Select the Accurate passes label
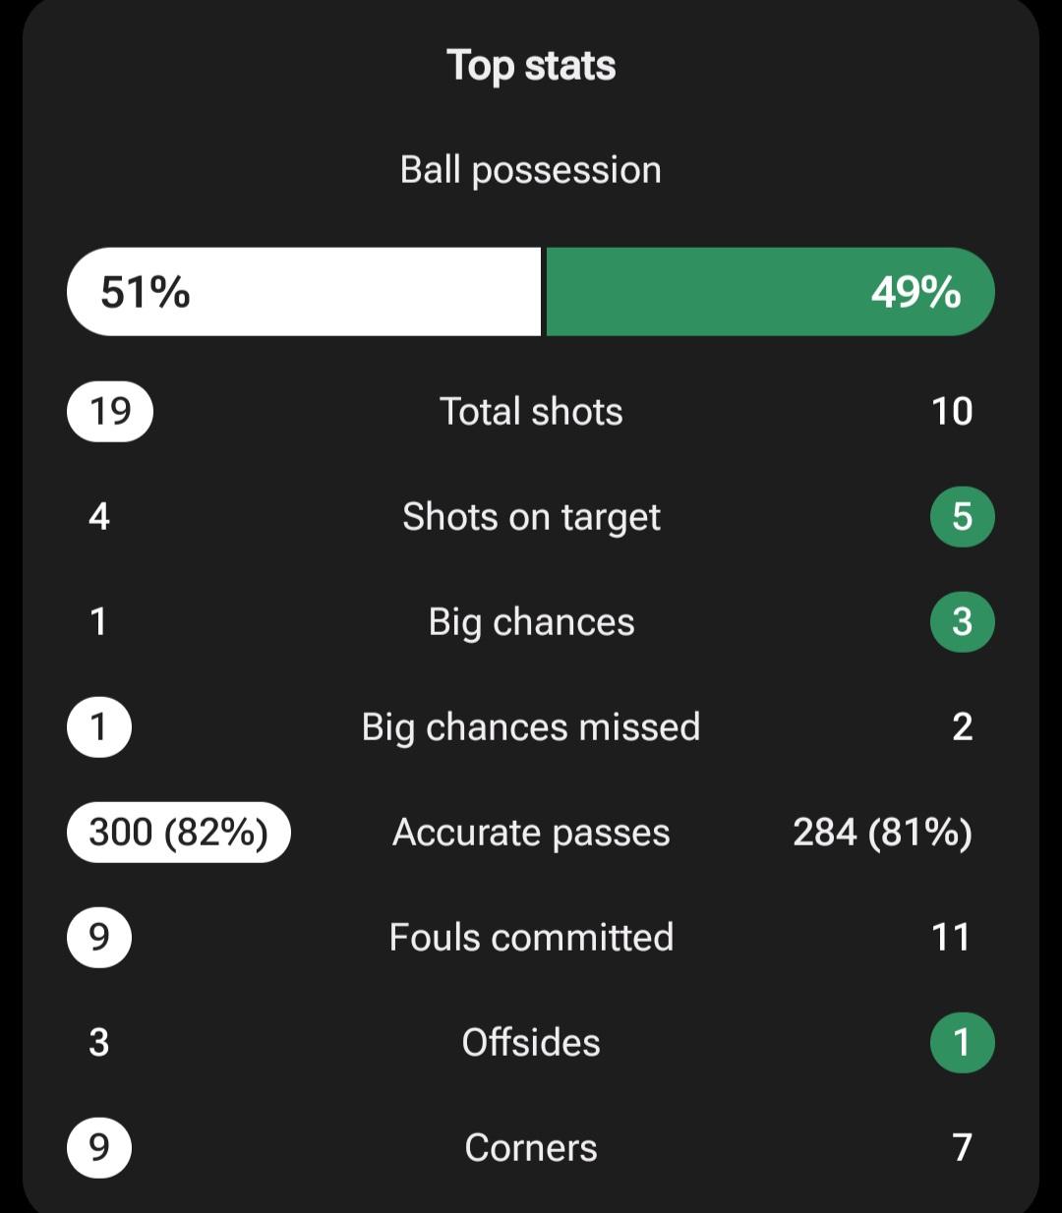 coord(531,833)
